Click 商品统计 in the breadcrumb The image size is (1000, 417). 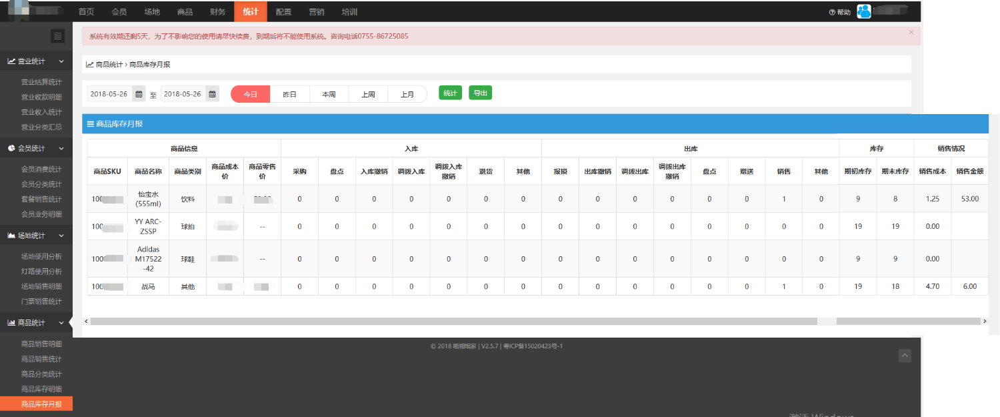coord(109,65)
